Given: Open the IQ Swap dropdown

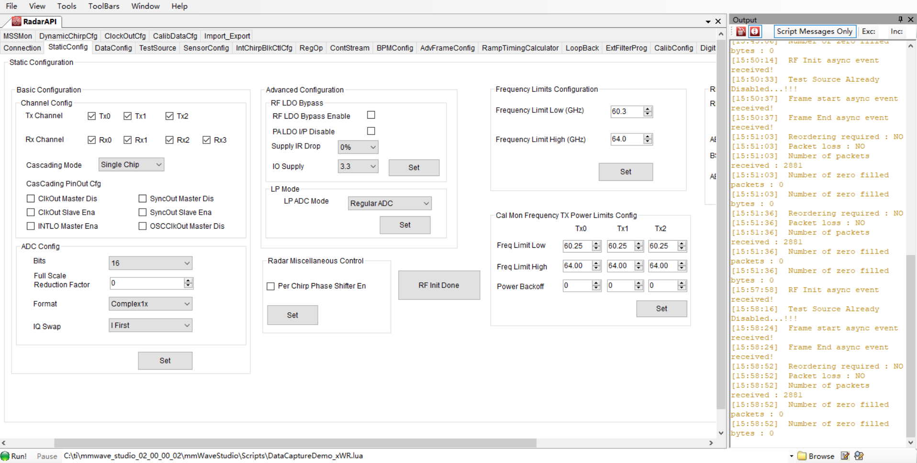Looking at the screenshot, I should click(150, 325).
